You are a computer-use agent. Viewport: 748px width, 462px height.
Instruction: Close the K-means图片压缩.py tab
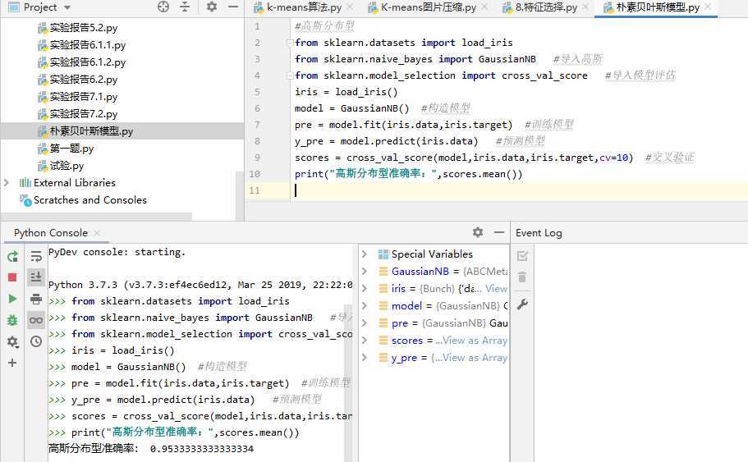484,7
